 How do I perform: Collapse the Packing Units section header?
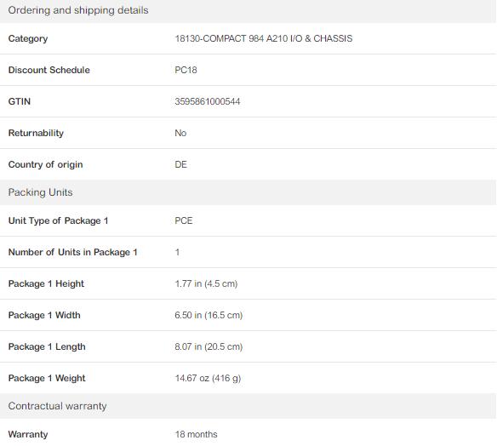[x=248, y=192]
